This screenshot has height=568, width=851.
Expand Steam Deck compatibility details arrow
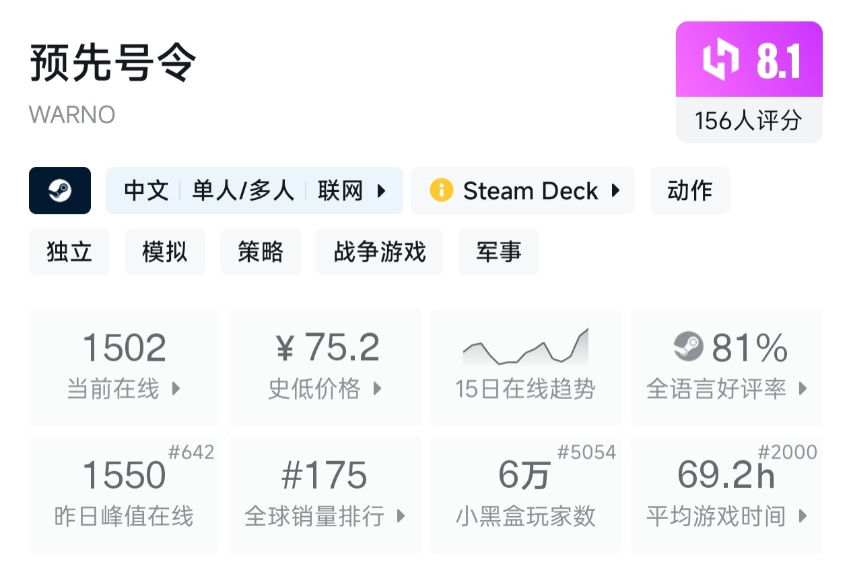click(615, 190)
